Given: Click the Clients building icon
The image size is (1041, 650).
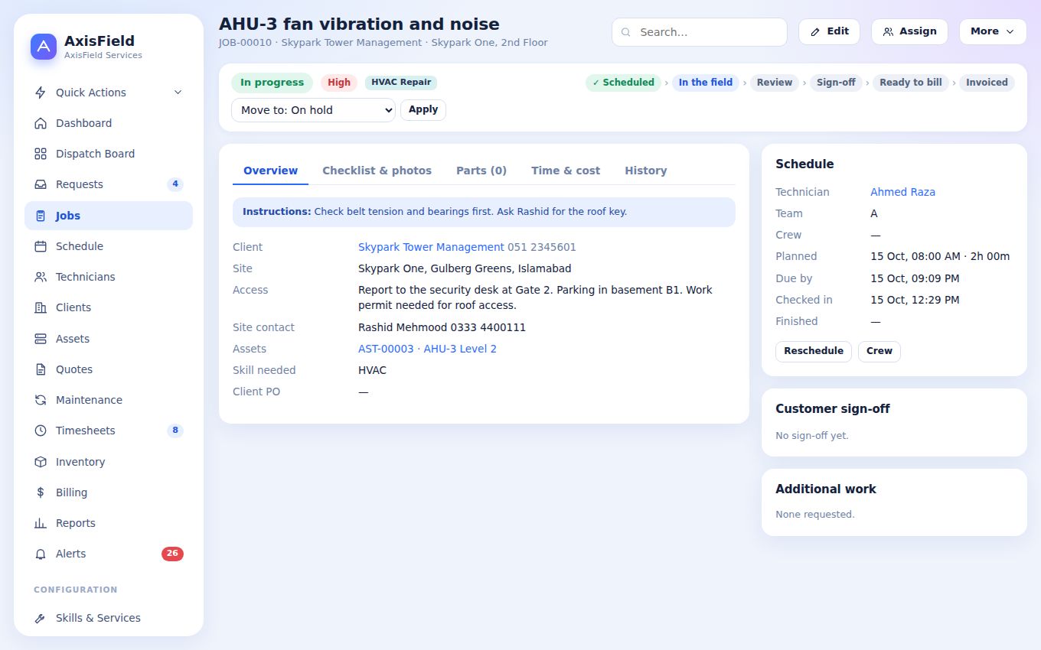Looking at the screenshot, I should pos(41,307).
